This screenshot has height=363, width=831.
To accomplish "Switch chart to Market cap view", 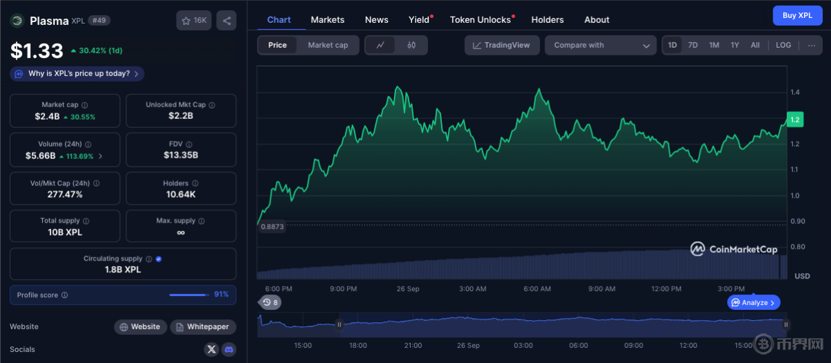I will 328,46.
